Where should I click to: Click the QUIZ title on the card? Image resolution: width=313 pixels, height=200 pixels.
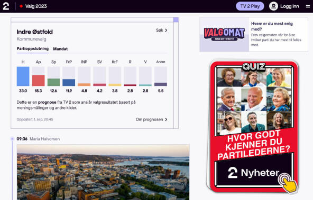pyautogui.click(x=254, y=67)
